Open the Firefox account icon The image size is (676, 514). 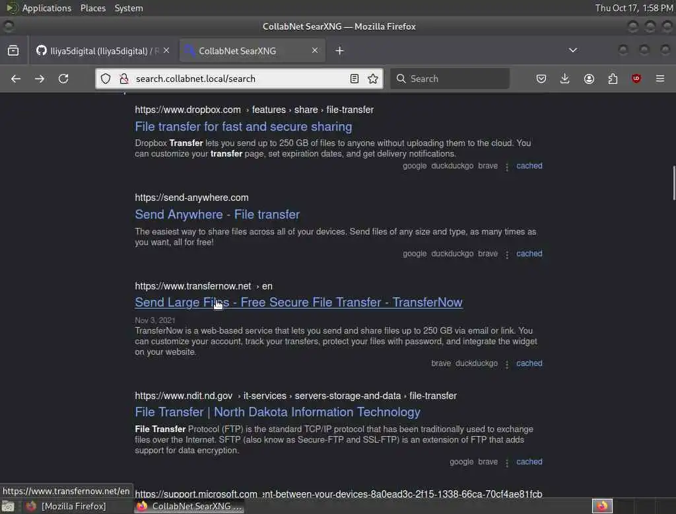(x=589, y=79)
